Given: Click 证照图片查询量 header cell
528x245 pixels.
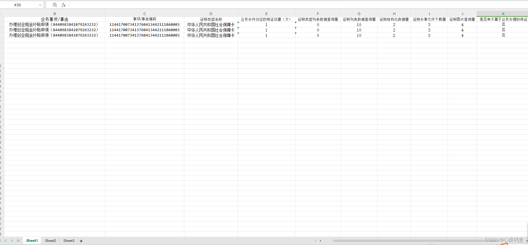Looking at the screenshot, I should tap(462, 19).
